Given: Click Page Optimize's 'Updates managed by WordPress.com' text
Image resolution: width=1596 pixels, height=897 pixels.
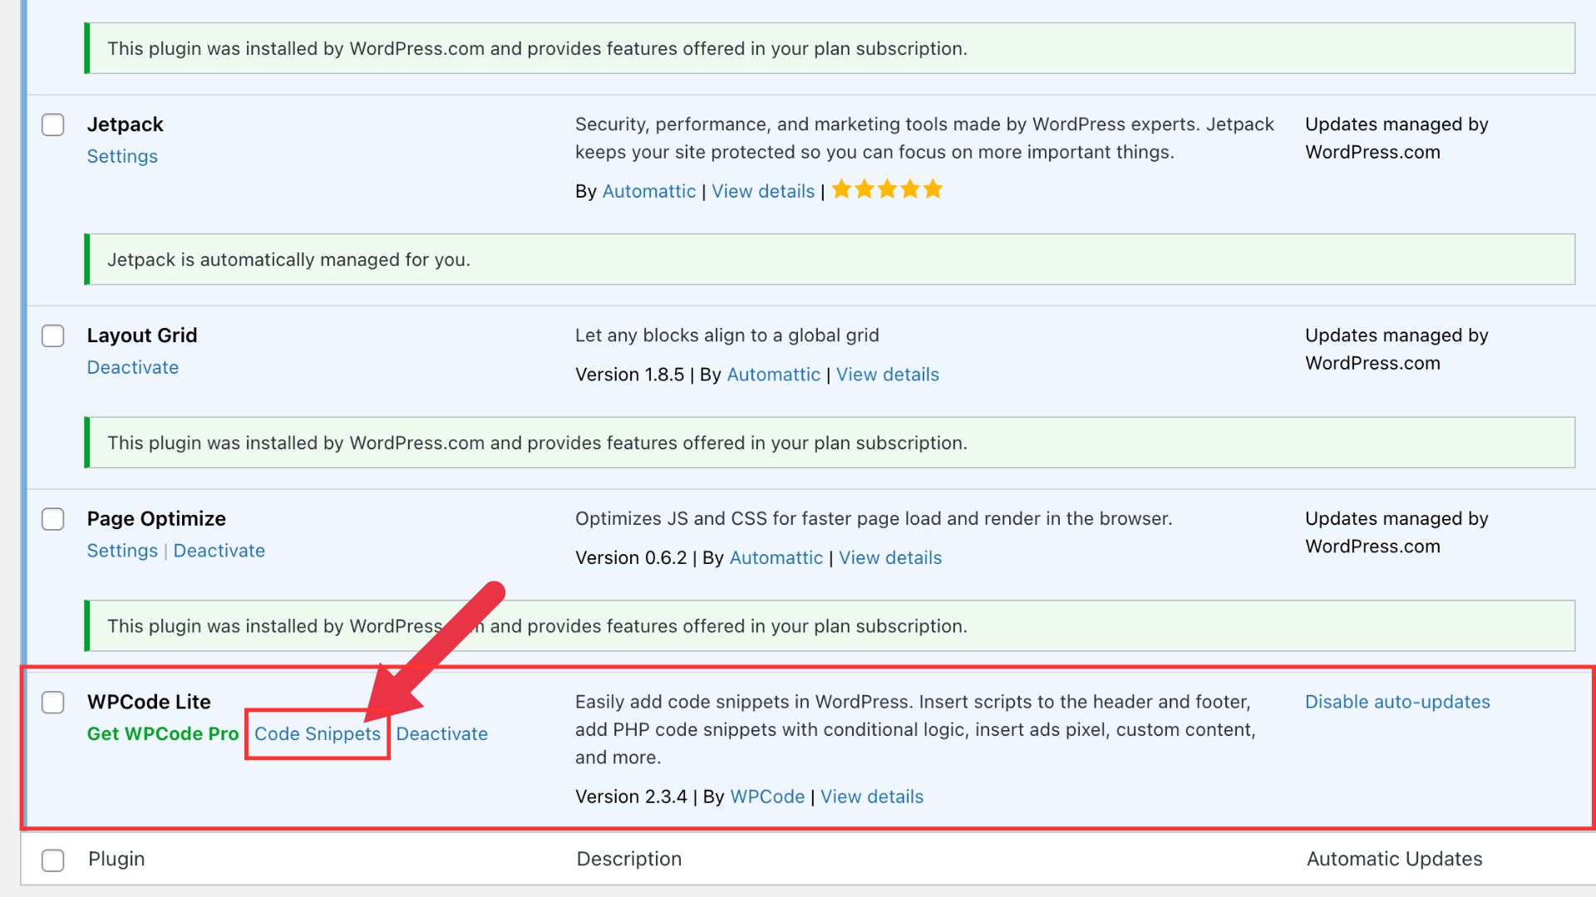Looking at the screenshot, I should 1396,532.
